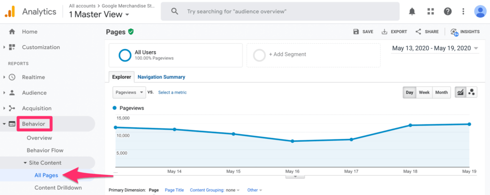
Task: Open the Other dimension dropdown
Action: [255, 190]
